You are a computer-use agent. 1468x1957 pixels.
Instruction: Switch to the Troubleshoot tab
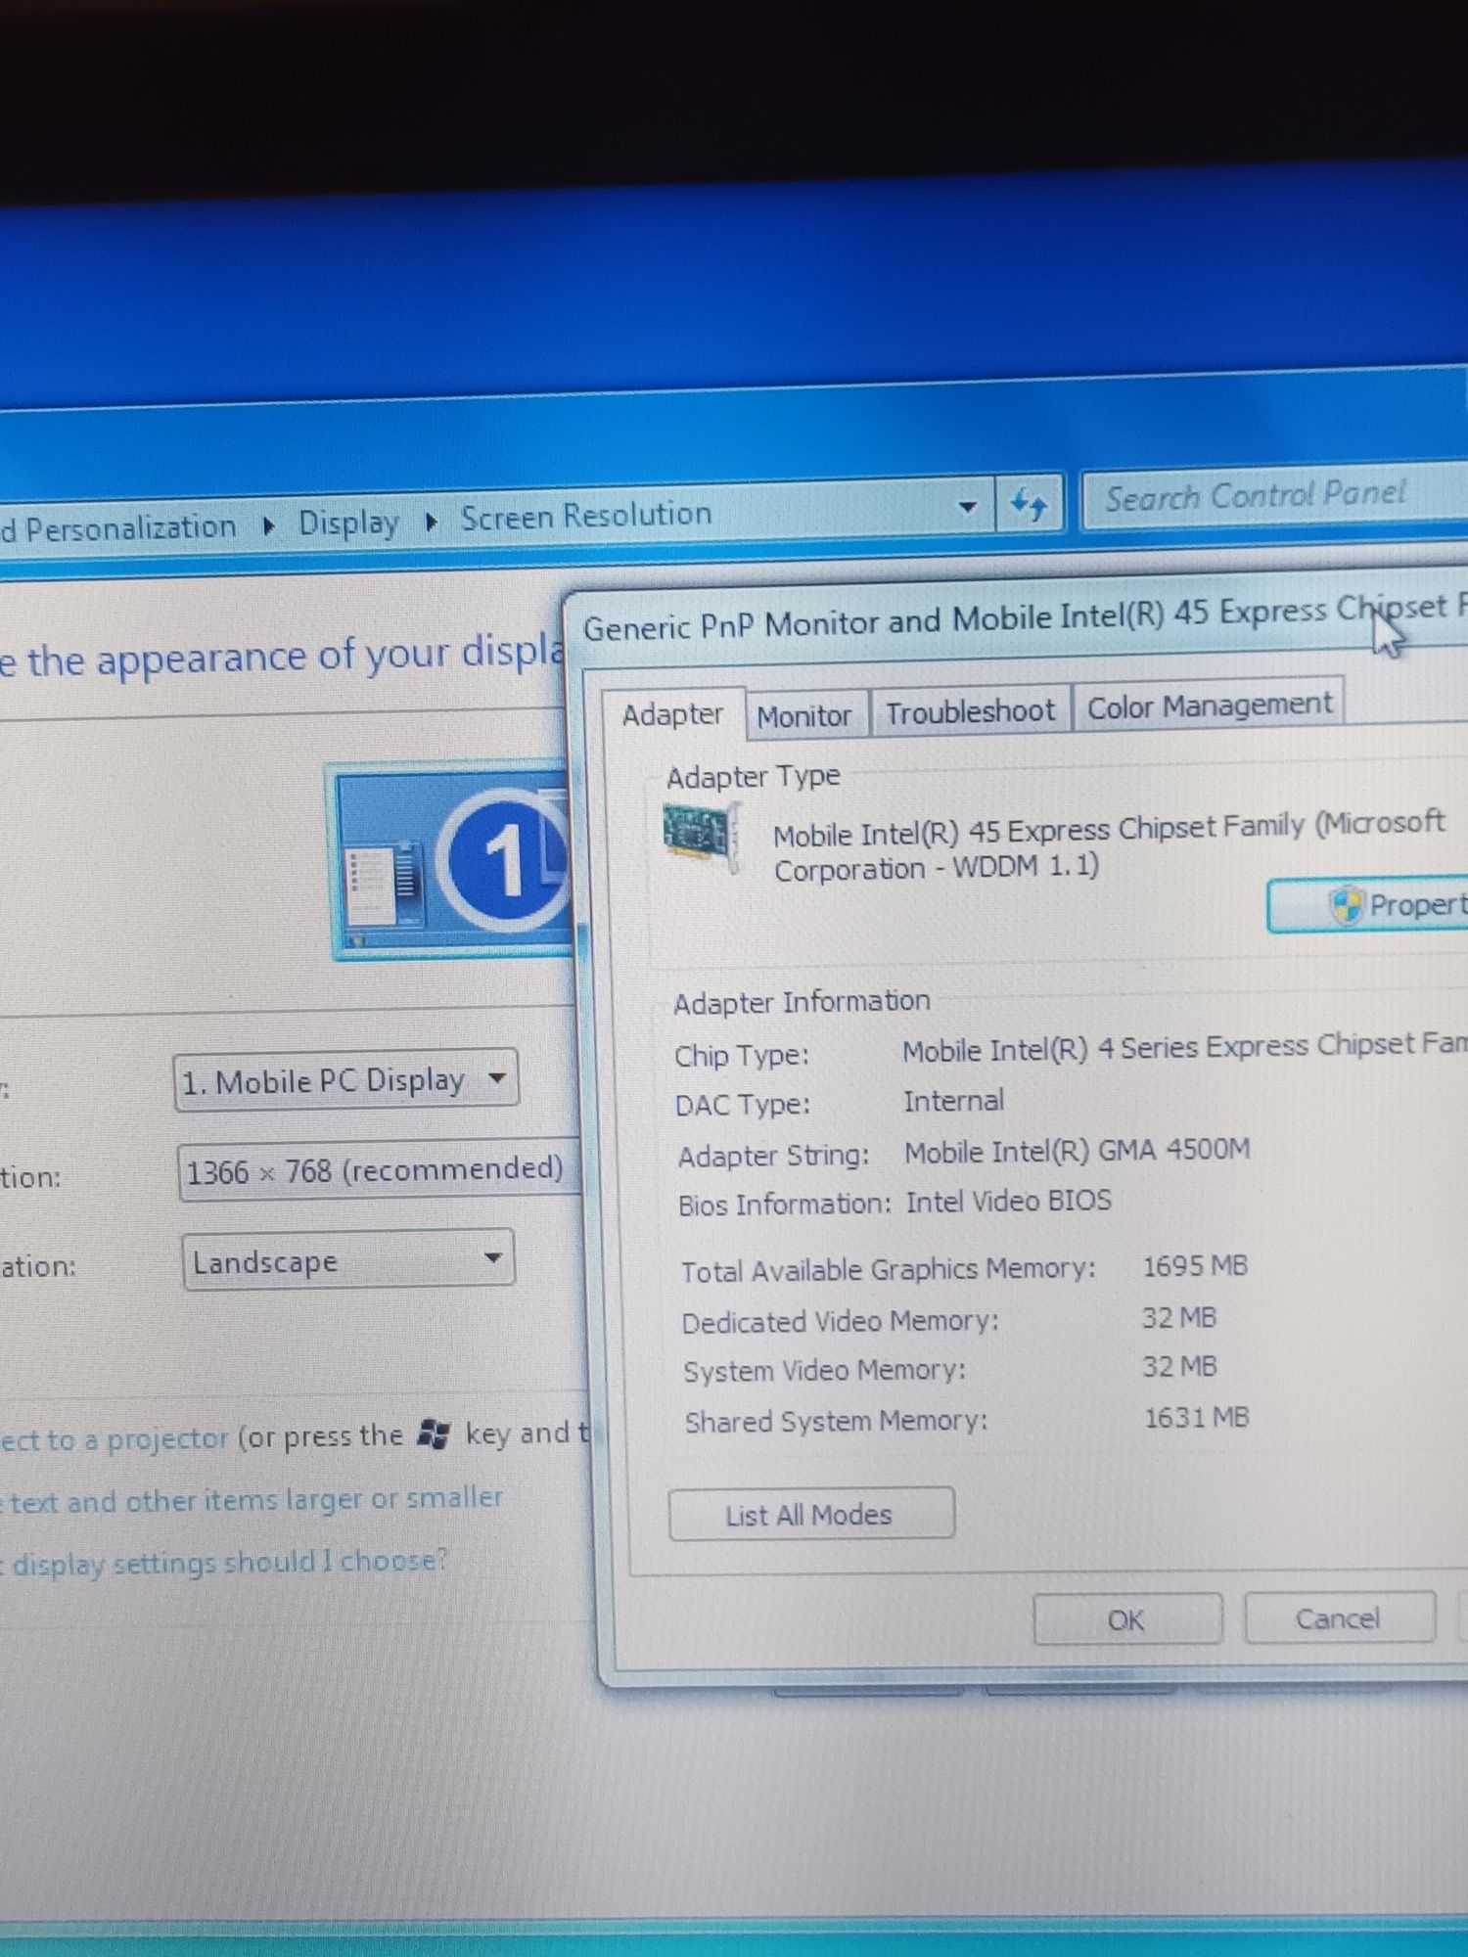click(x=971, y=711)
